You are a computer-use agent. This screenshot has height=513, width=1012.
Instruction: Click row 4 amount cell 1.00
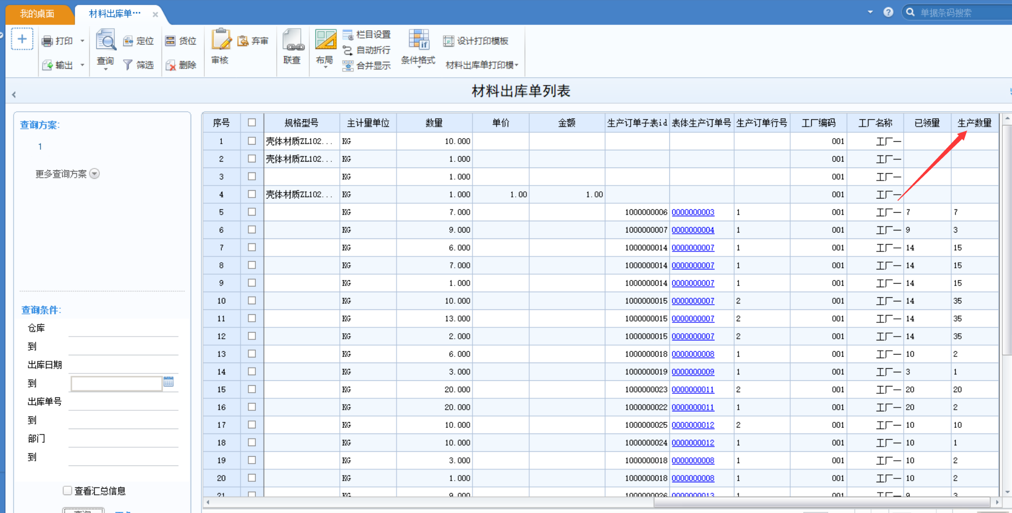tap(567, 194)
